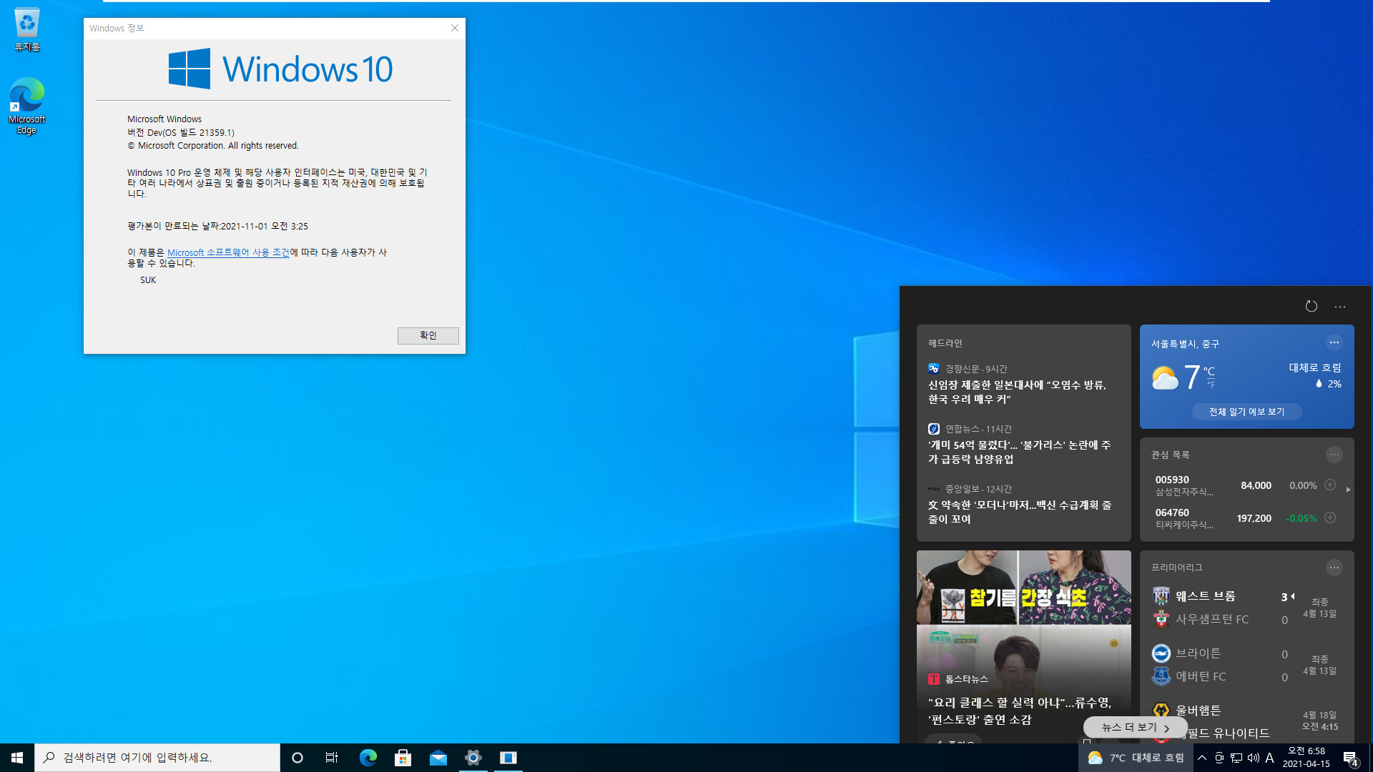
Task: Open the weather card options menu
Action: tap(1334, 342)
